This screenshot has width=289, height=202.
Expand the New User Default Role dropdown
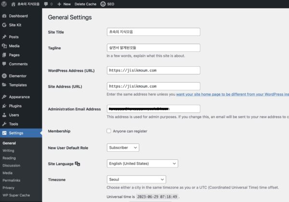pos(123,147)
